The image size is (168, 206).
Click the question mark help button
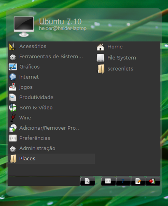coord(123,181)
